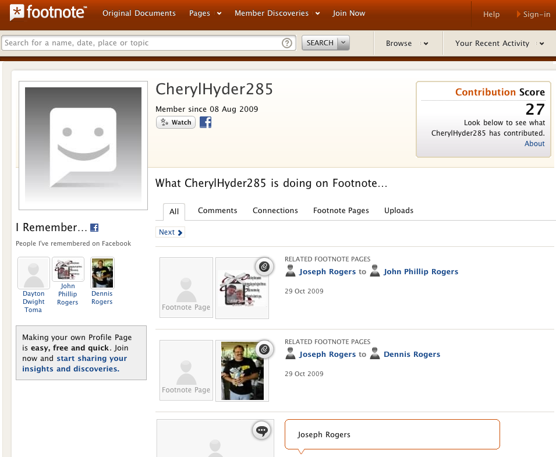The image size is (556, 457).
Task: Open the SEARCH button dropdown arrow
Action: tap(343, 42)
